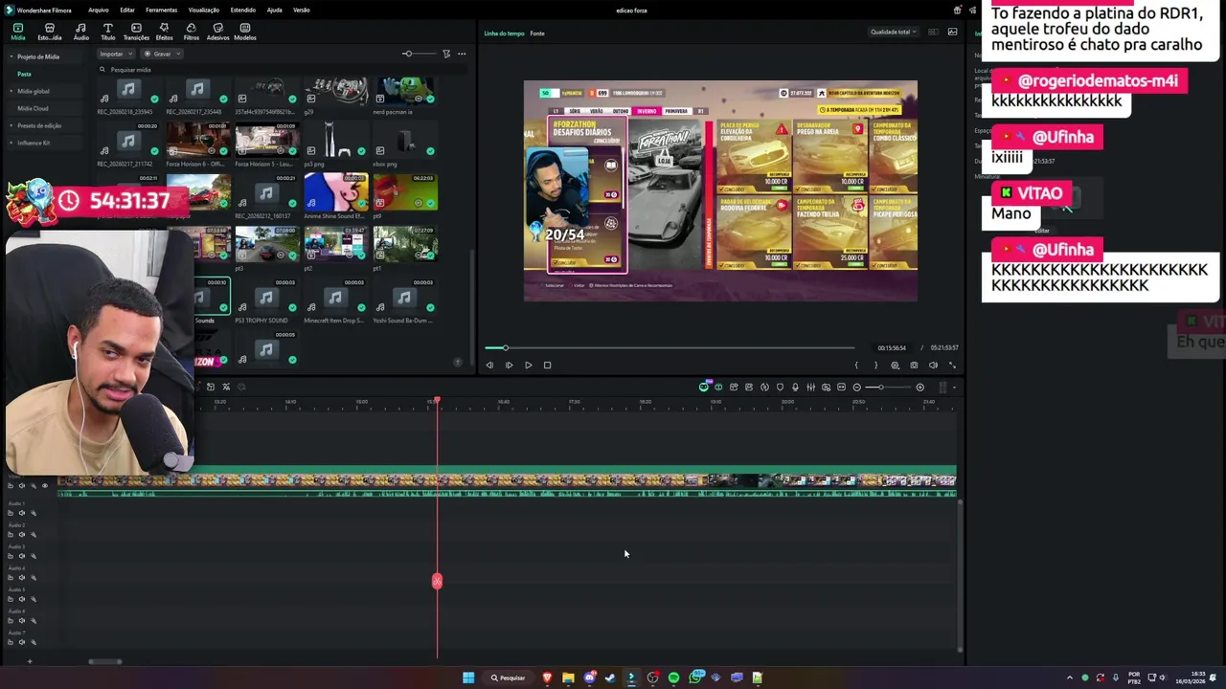Click the timeline marker shield icon
Image resolution: width=1226 pixels, height=689 pixels.
(780, 388)
